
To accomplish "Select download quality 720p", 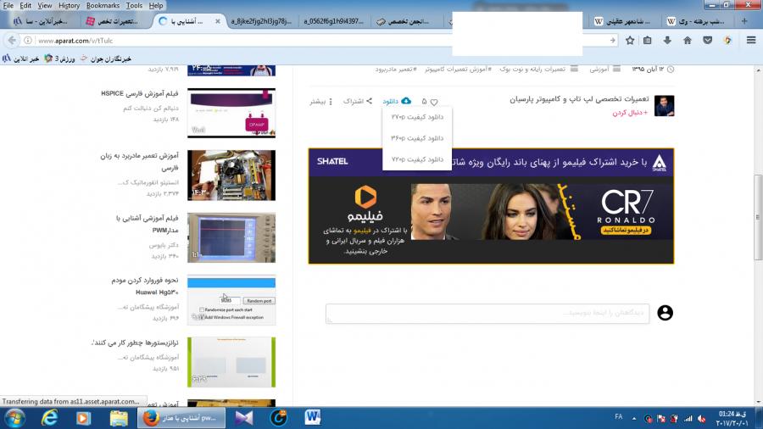I will pos(417,159).
